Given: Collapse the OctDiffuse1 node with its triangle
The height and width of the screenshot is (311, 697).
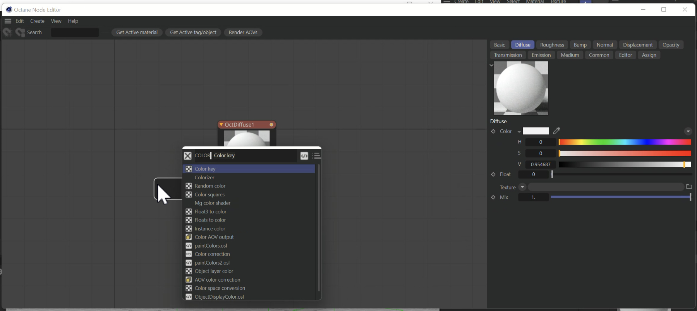Looking at the screenshot, I should [x=221, y=125].
